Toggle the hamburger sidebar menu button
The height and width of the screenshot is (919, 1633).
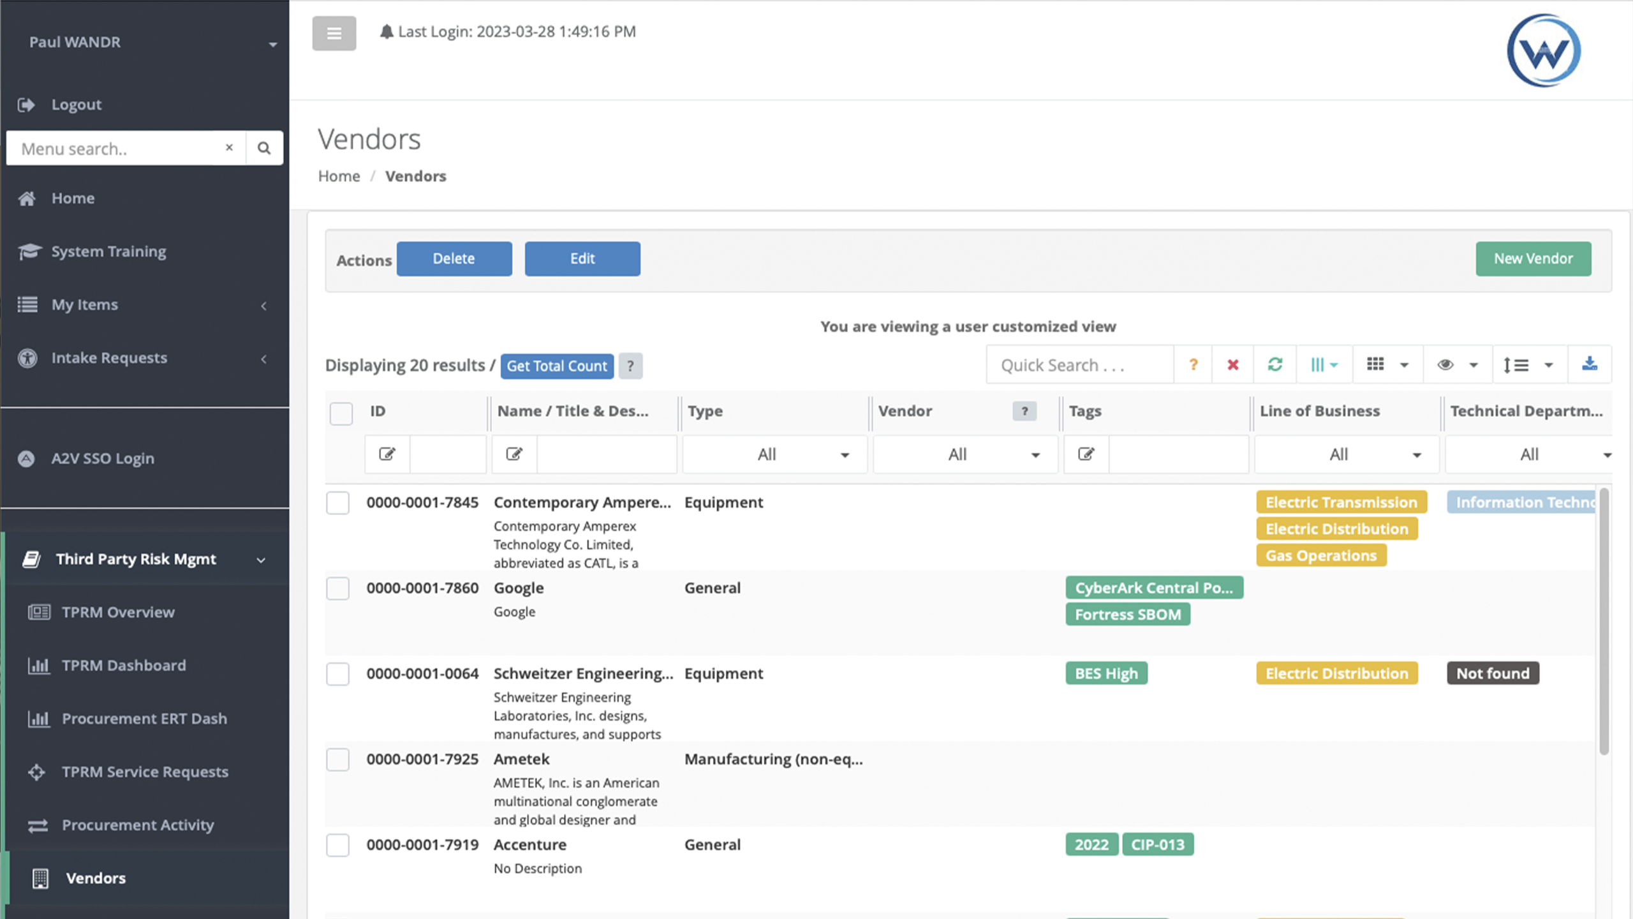(334, 33)
